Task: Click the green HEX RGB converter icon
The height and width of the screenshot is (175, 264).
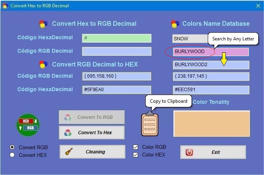Action: click(28, 125)
